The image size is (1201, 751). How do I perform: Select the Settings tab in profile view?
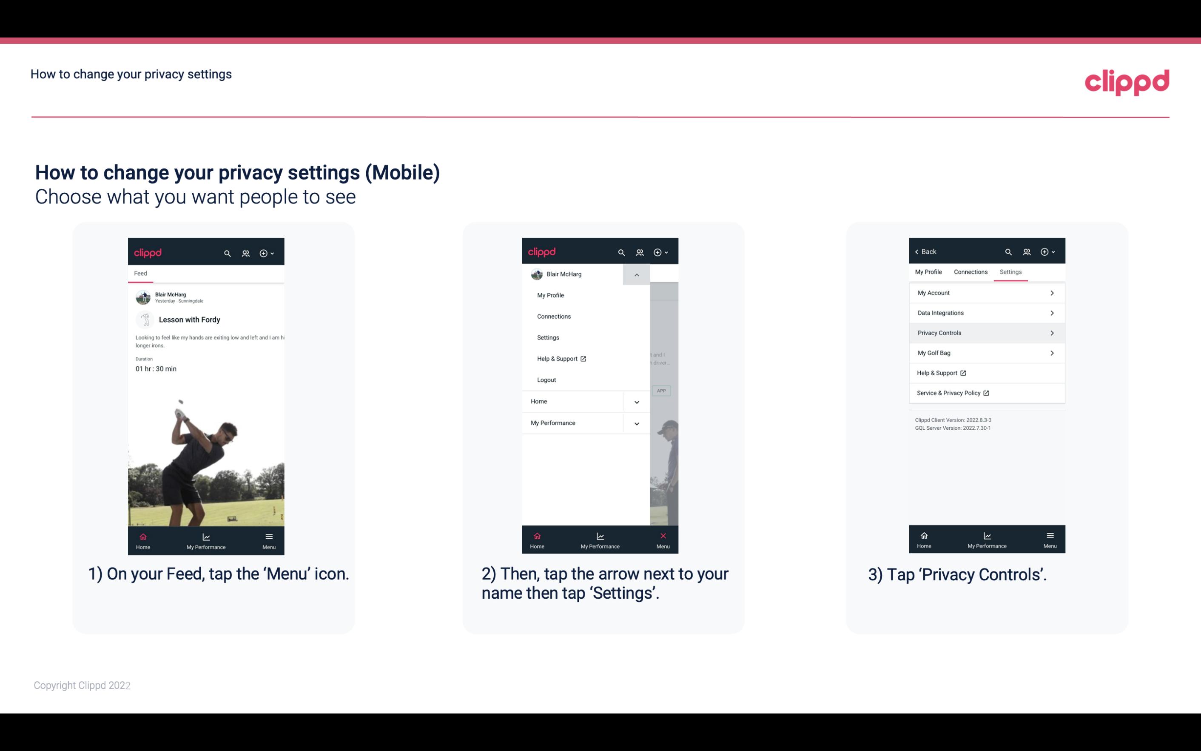tap(1011, 271)
